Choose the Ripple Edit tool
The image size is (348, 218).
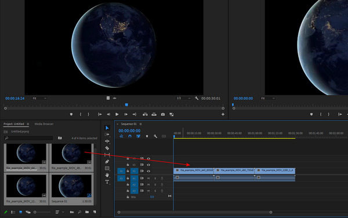(x=107, y=141)
